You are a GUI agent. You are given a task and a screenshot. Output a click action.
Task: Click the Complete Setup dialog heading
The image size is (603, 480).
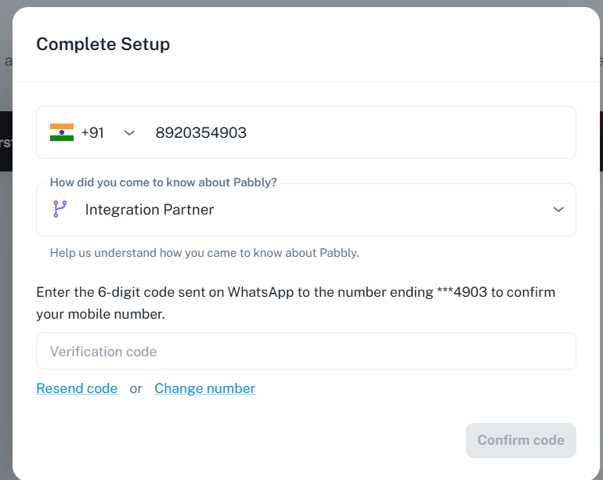[x=103, y=44]
